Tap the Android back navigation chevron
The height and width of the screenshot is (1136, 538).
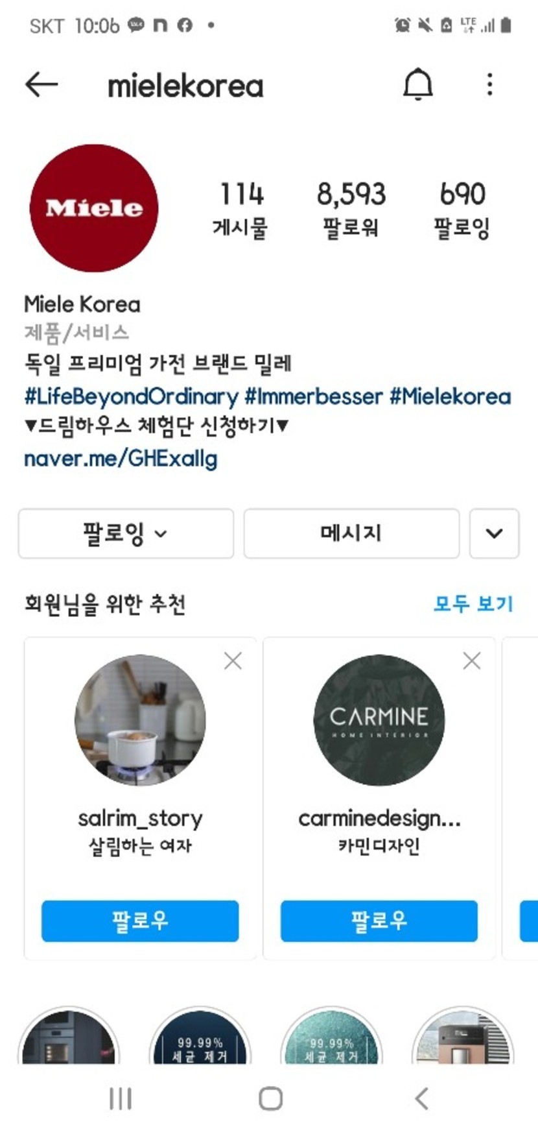[422, 1098]
